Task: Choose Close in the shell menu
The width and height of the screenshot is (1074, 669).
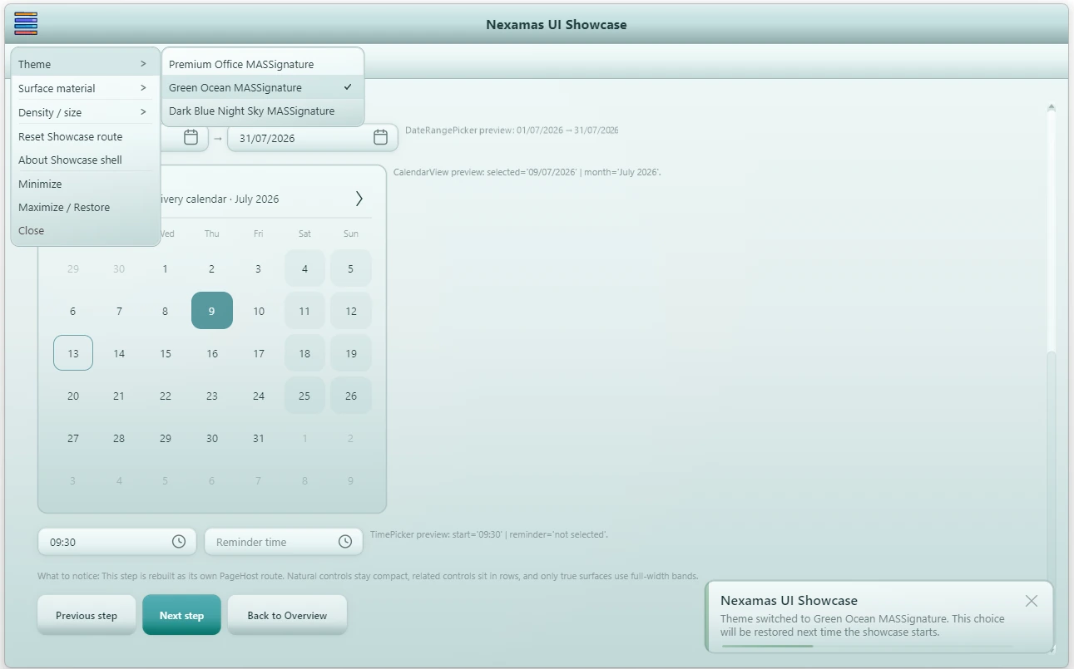Action: tap(85, 230)
